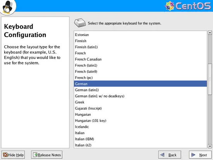Click the Tux penguin logo icon
Screen dimensions: 213x160
click(x=8, y=7)
